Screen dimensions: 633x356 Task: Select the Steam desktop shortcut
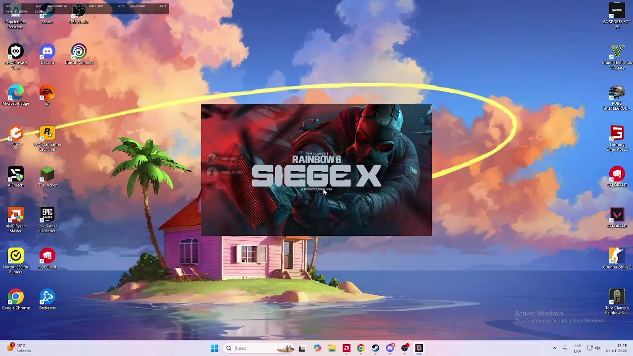pyautogui.click(x=47, y=14)
